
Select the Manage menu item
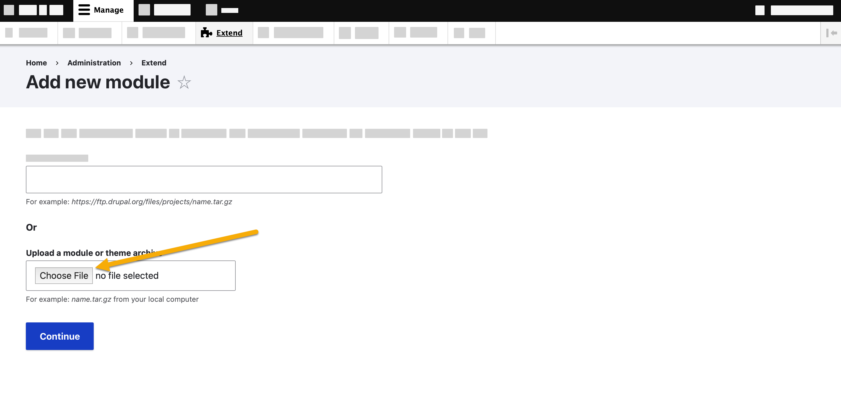pos(101,10)
